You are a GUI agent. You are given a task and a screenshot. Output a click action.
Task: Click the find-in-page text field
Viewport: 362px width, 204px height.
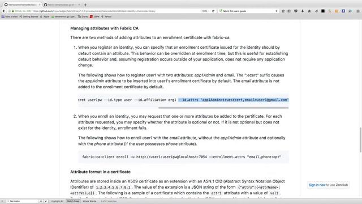(x=22, y=201)
